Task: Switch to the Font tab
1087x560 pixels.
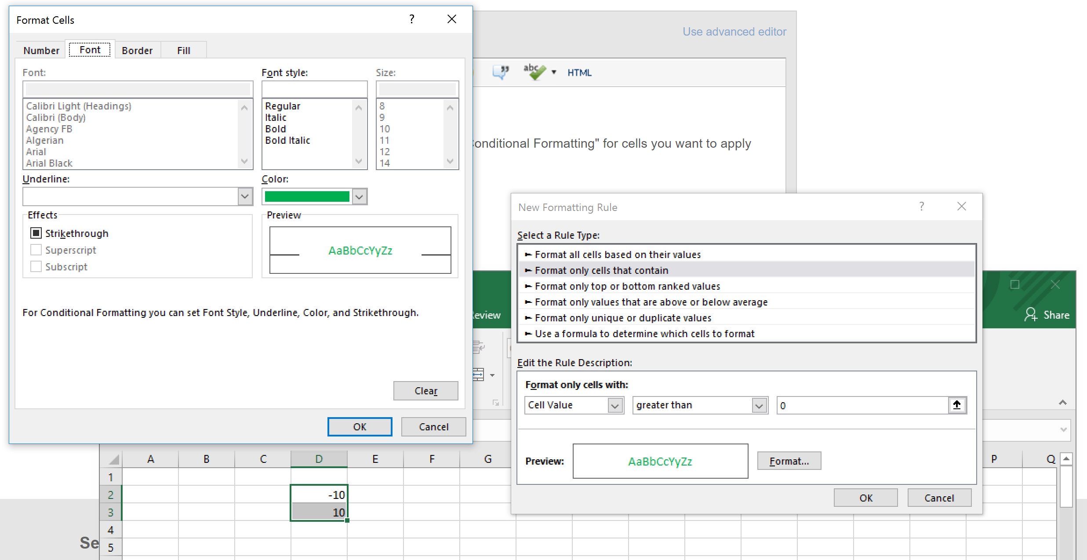Action: tap(90, 50)
